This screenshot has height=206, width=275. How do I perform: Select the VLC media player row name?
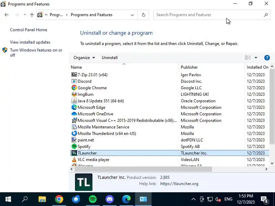coord(93,160)
